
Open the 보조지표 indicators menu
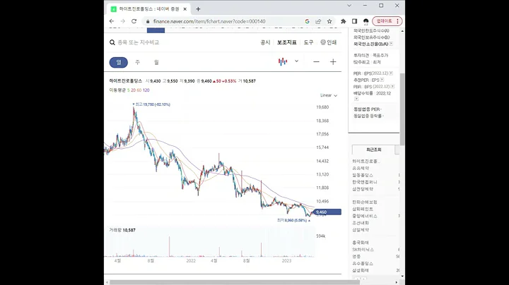(286, 42)
